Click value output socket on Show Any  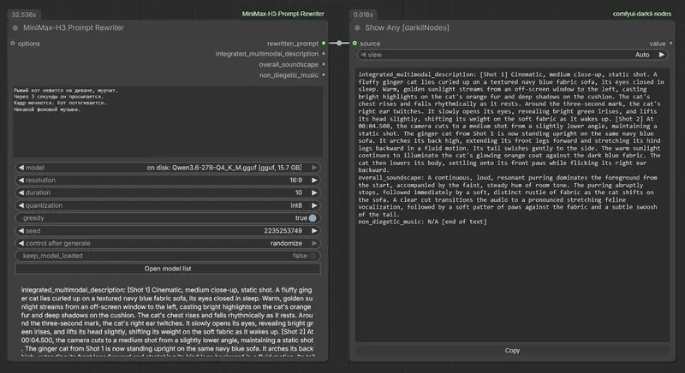(671, 43)
